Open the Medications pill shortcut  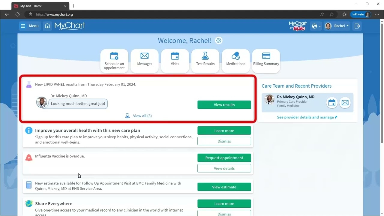click(236, 61)
